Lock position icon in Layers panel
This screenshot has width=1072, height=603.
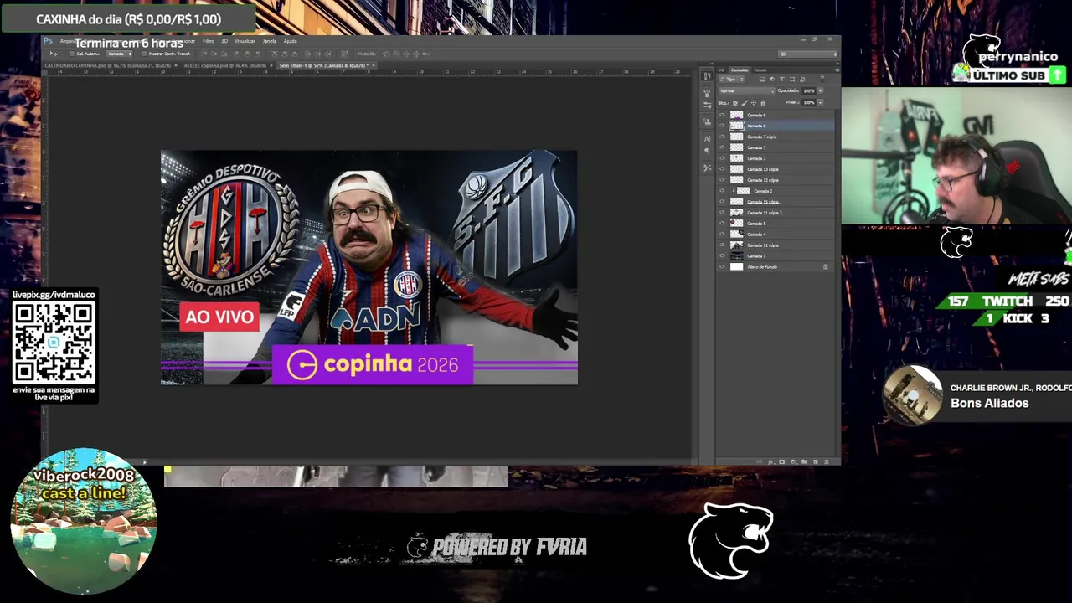[754, 103]
